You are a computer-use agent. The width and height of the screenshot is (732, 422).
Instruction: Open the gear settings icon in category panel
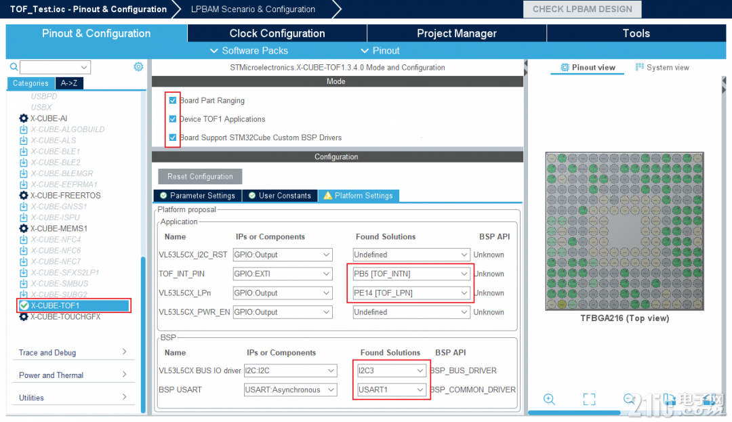click(138, 66)
